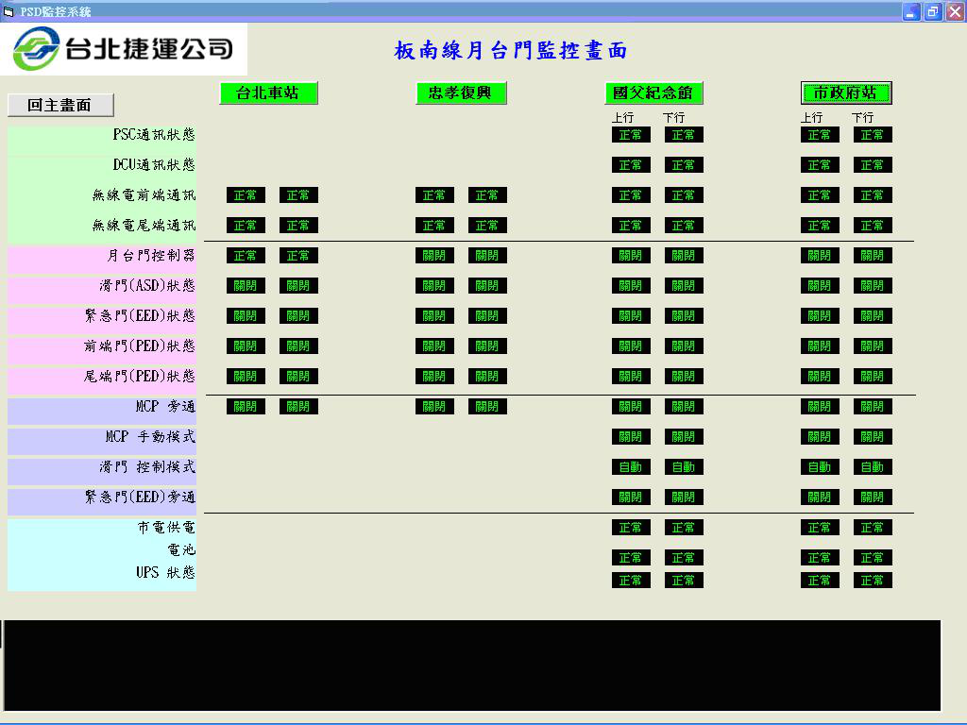Click 忠孝復興 right 緊急門(EED)狀態 關閉 indicator

pos(487,315)
